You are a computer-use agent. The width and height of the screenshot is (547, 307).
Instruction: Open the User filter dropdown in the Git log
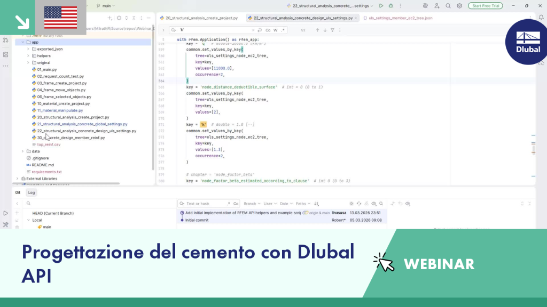pyautogui.click(x=270, y=204)
